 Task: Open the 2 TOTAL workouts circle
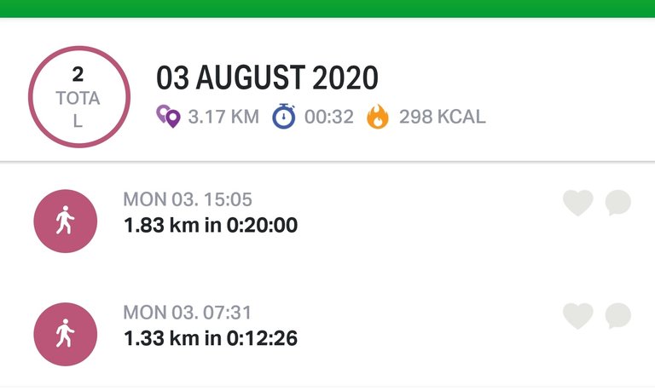click(x=79, y=97)
